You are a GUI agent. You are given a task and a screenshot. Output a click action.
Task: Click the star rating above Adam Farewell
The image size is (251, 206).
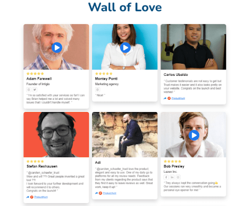35,74
